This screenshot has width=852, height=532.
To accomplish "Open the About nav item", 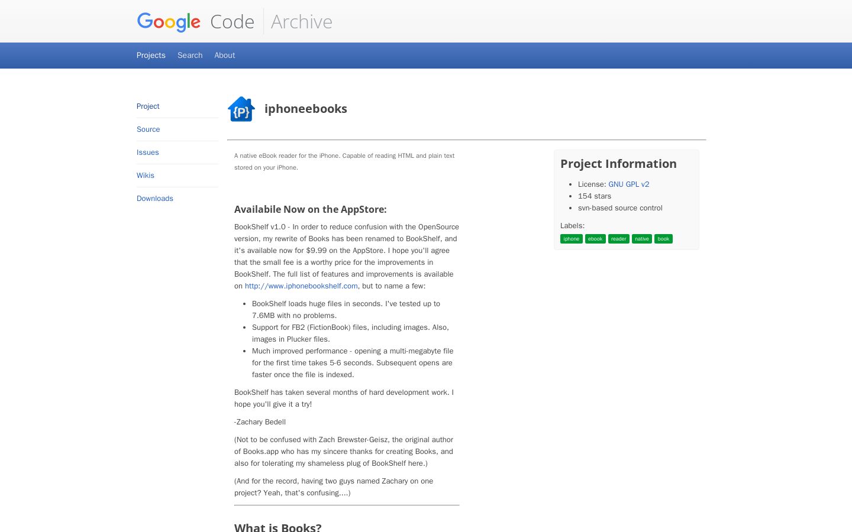I will click(225, 55).
